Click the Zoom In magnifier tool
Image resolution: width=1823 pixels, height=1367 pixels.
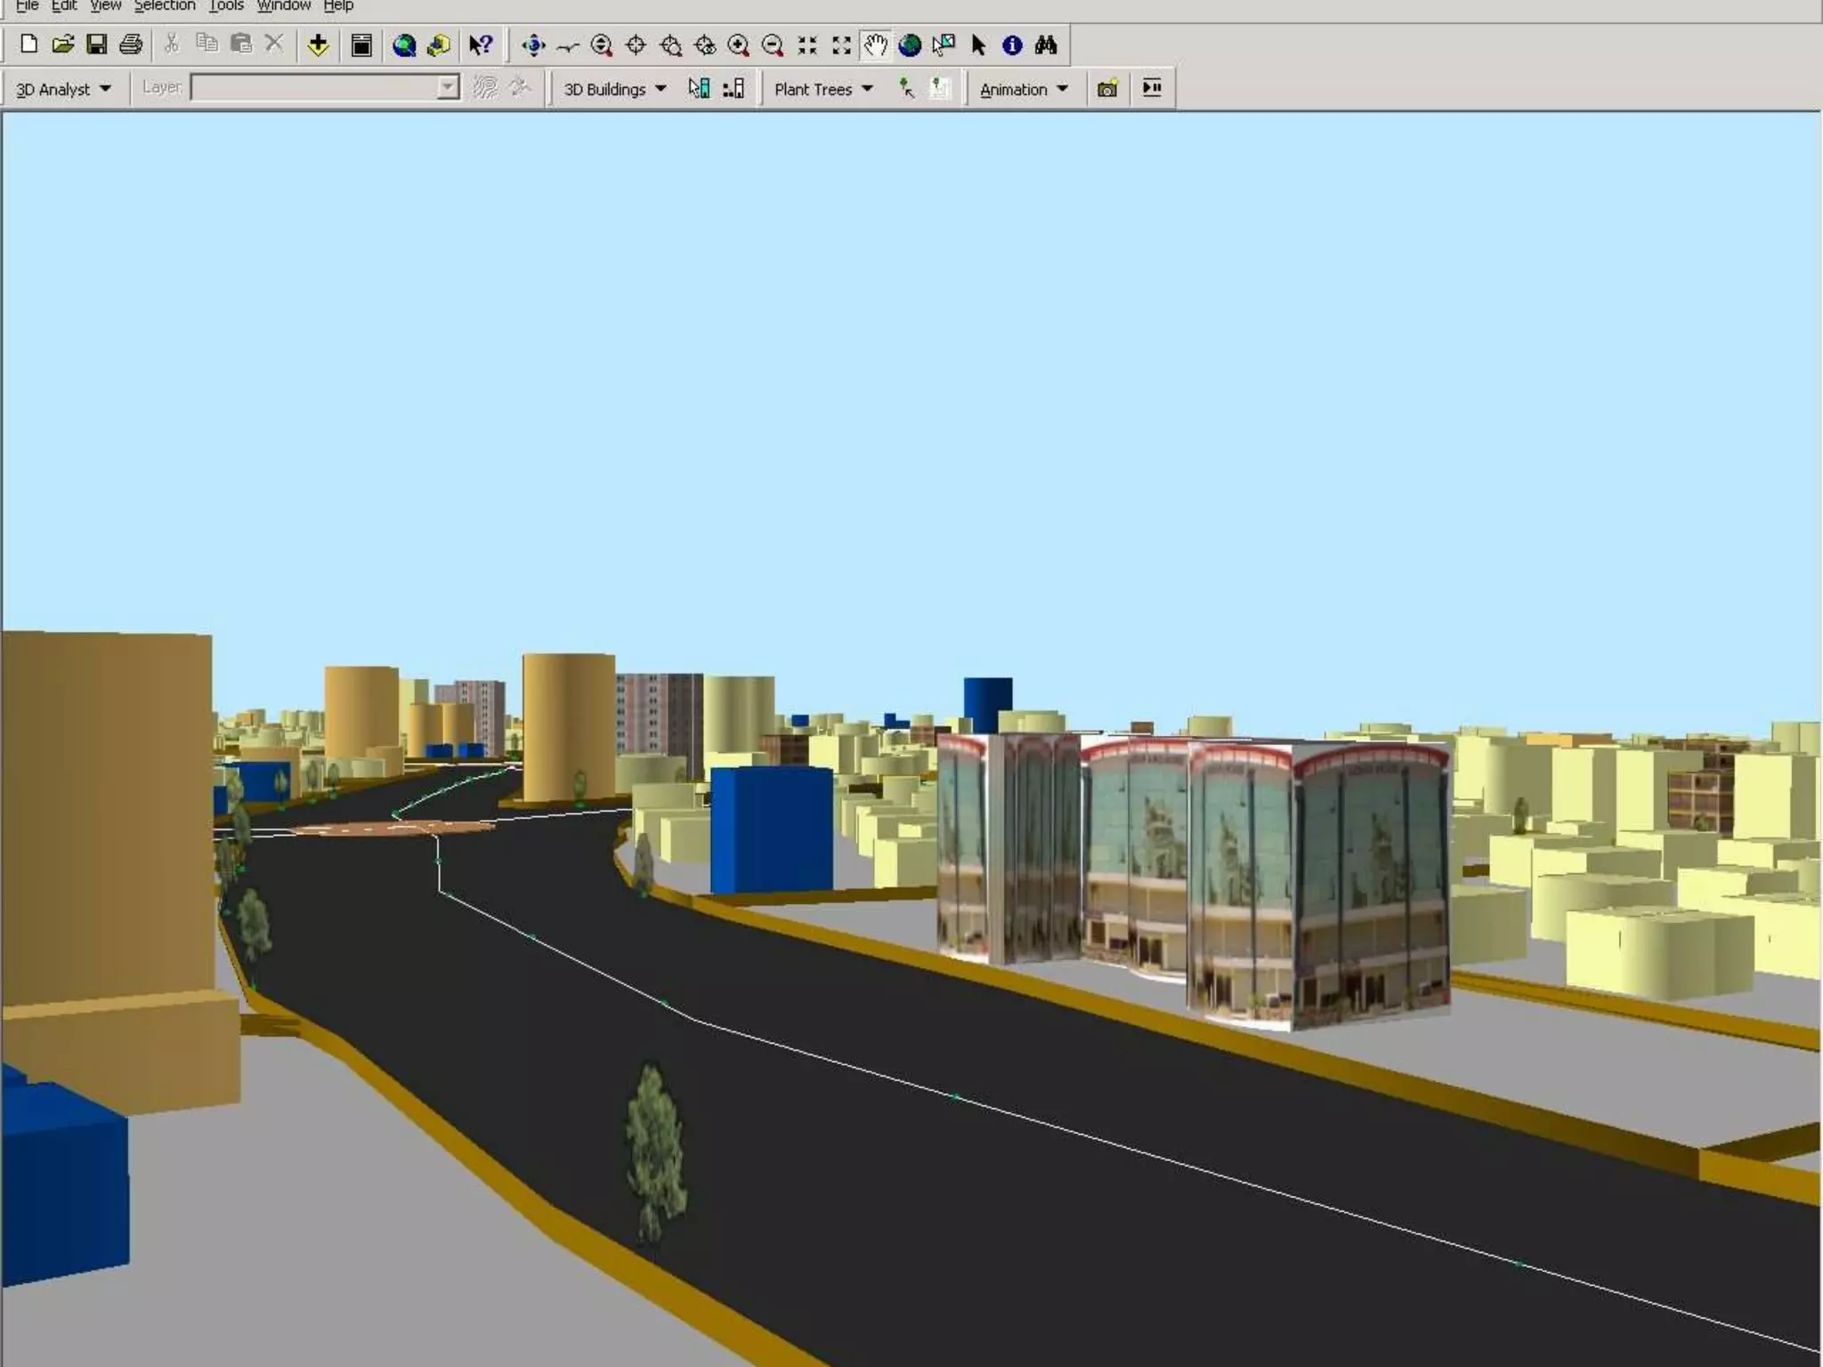(x=738, y=44)
